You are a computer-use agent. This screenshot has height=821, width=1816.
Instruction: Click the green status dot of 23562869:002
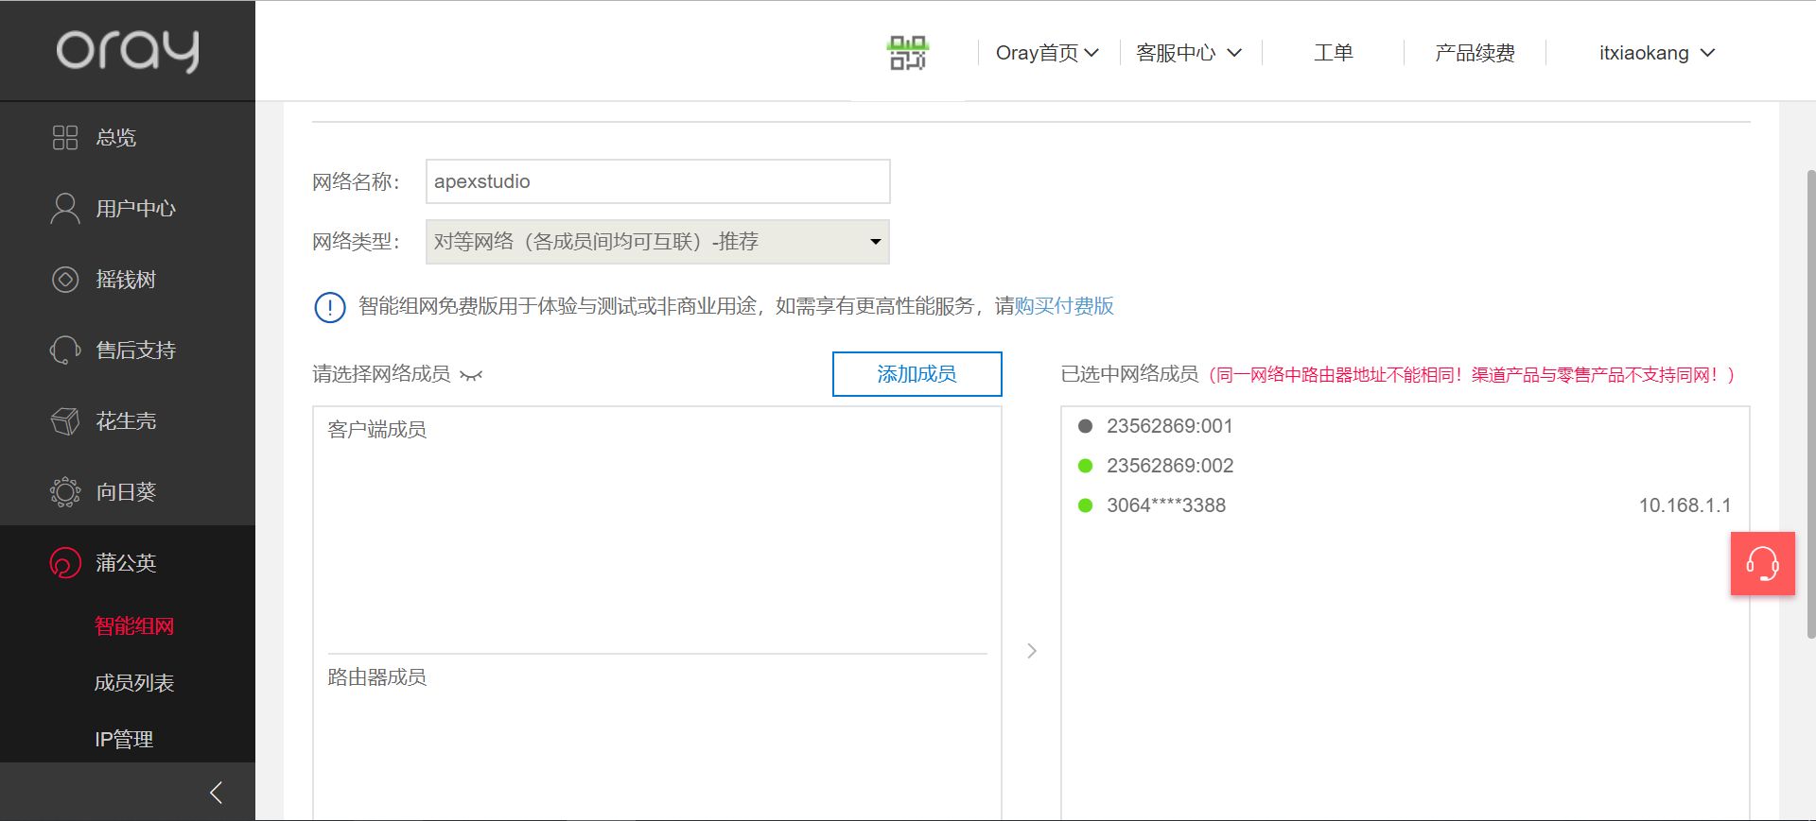1086,466
